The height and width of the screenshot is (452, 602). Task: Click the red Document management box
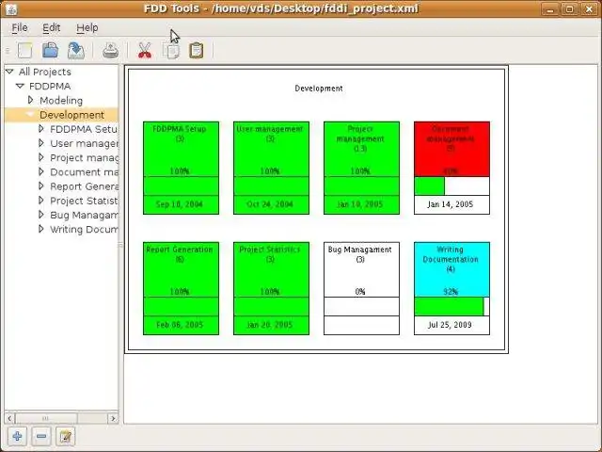pos(451,149)
